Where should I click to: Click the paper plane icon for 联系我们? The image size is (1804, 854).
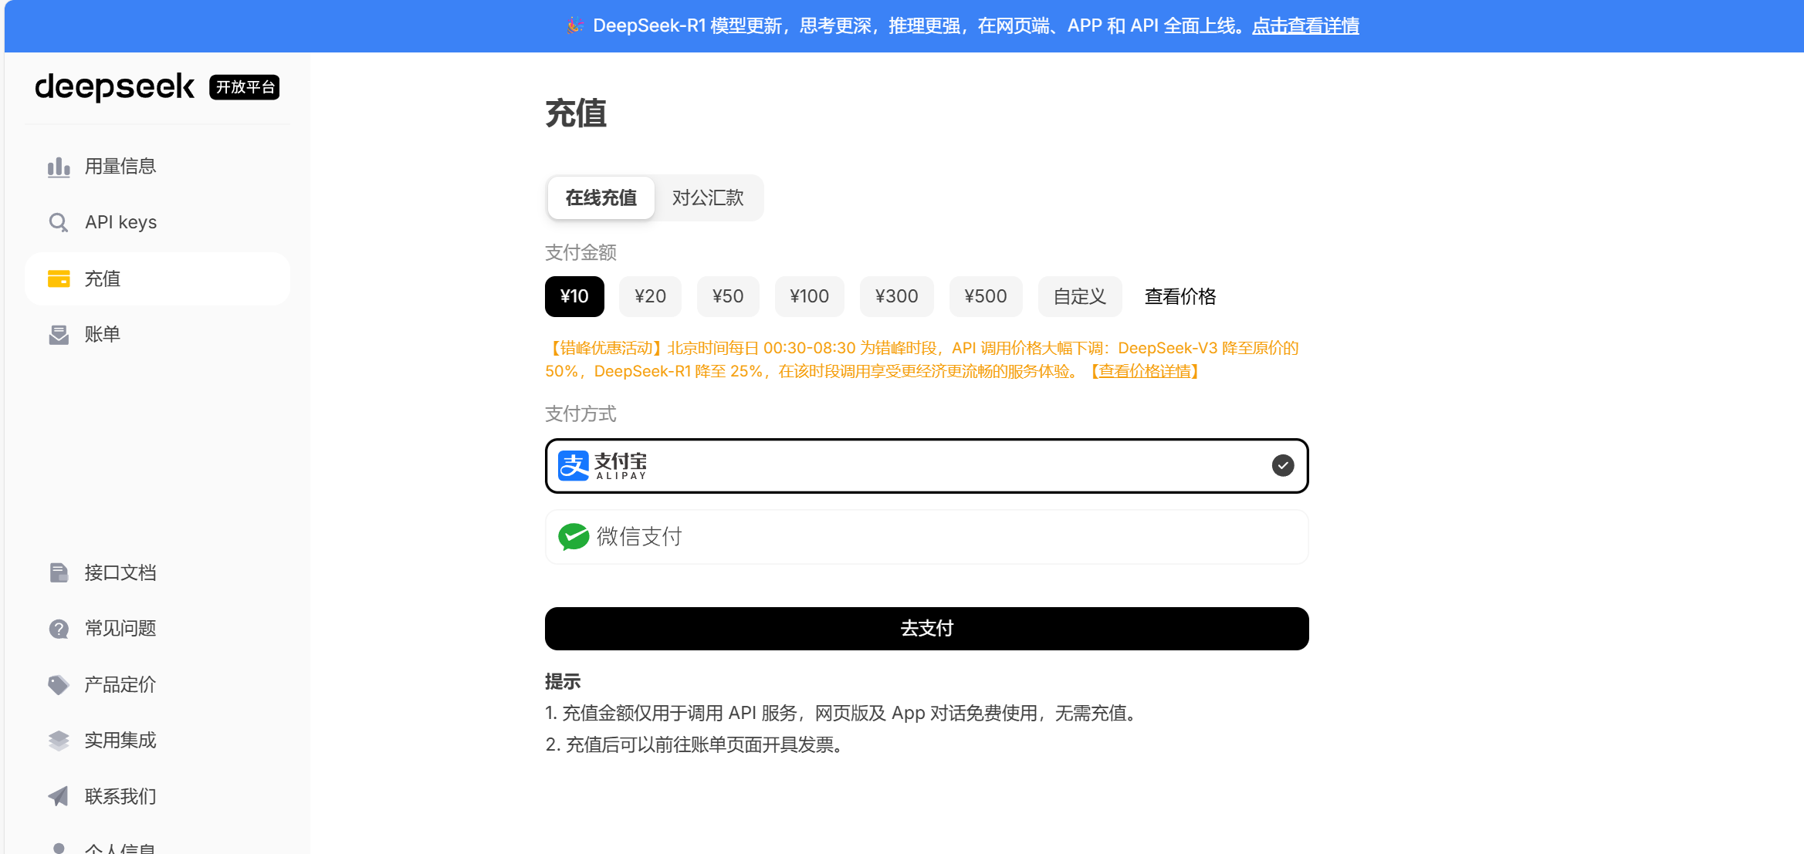pos(59,796)
